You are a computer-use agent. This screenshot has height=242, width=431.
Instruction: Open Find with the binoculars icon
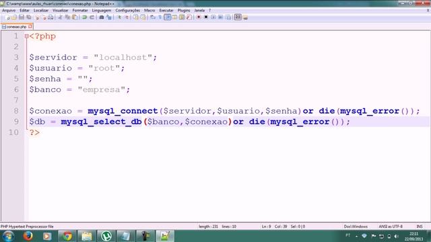102,17
